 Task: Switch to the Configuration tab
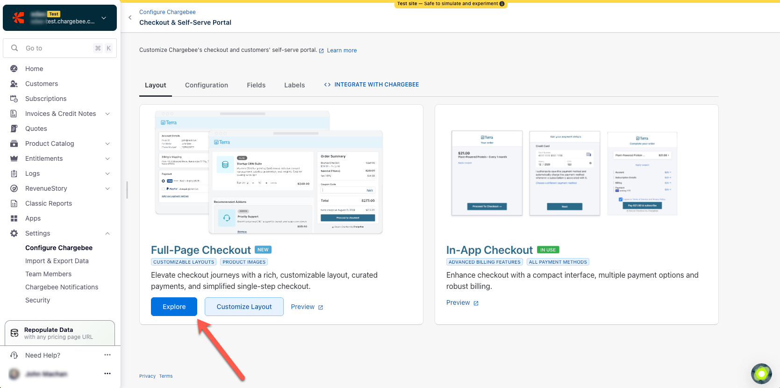pos(207,85)
